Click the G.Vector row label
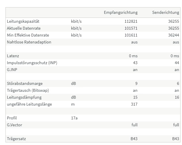Screen dimensions: 182x145 [x=14, y=125]
